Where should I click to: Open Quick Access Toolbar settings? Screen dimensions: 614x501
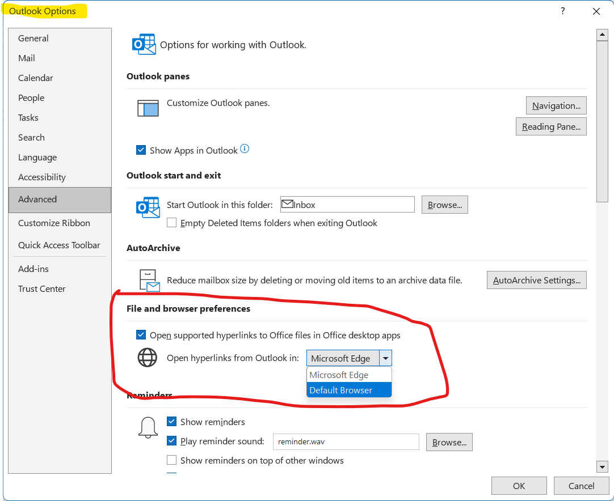coord(60,245)
